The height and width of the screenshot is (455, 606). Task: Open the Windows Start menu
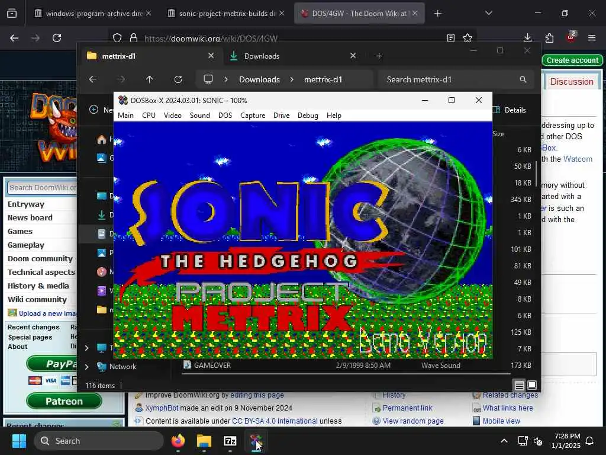19,441
